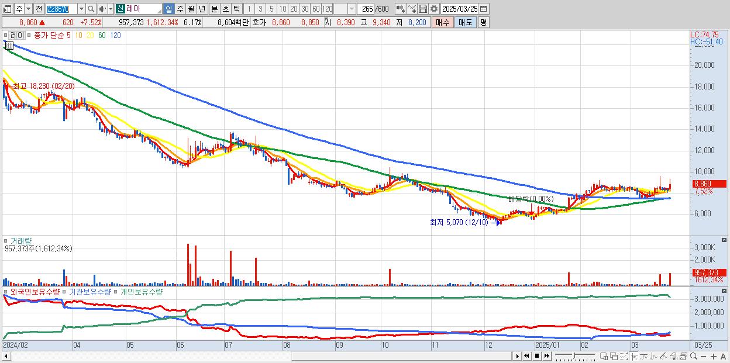Rewind chart replay with double-left arrows
The image size is (730, 363).
[x=526, y=356]
